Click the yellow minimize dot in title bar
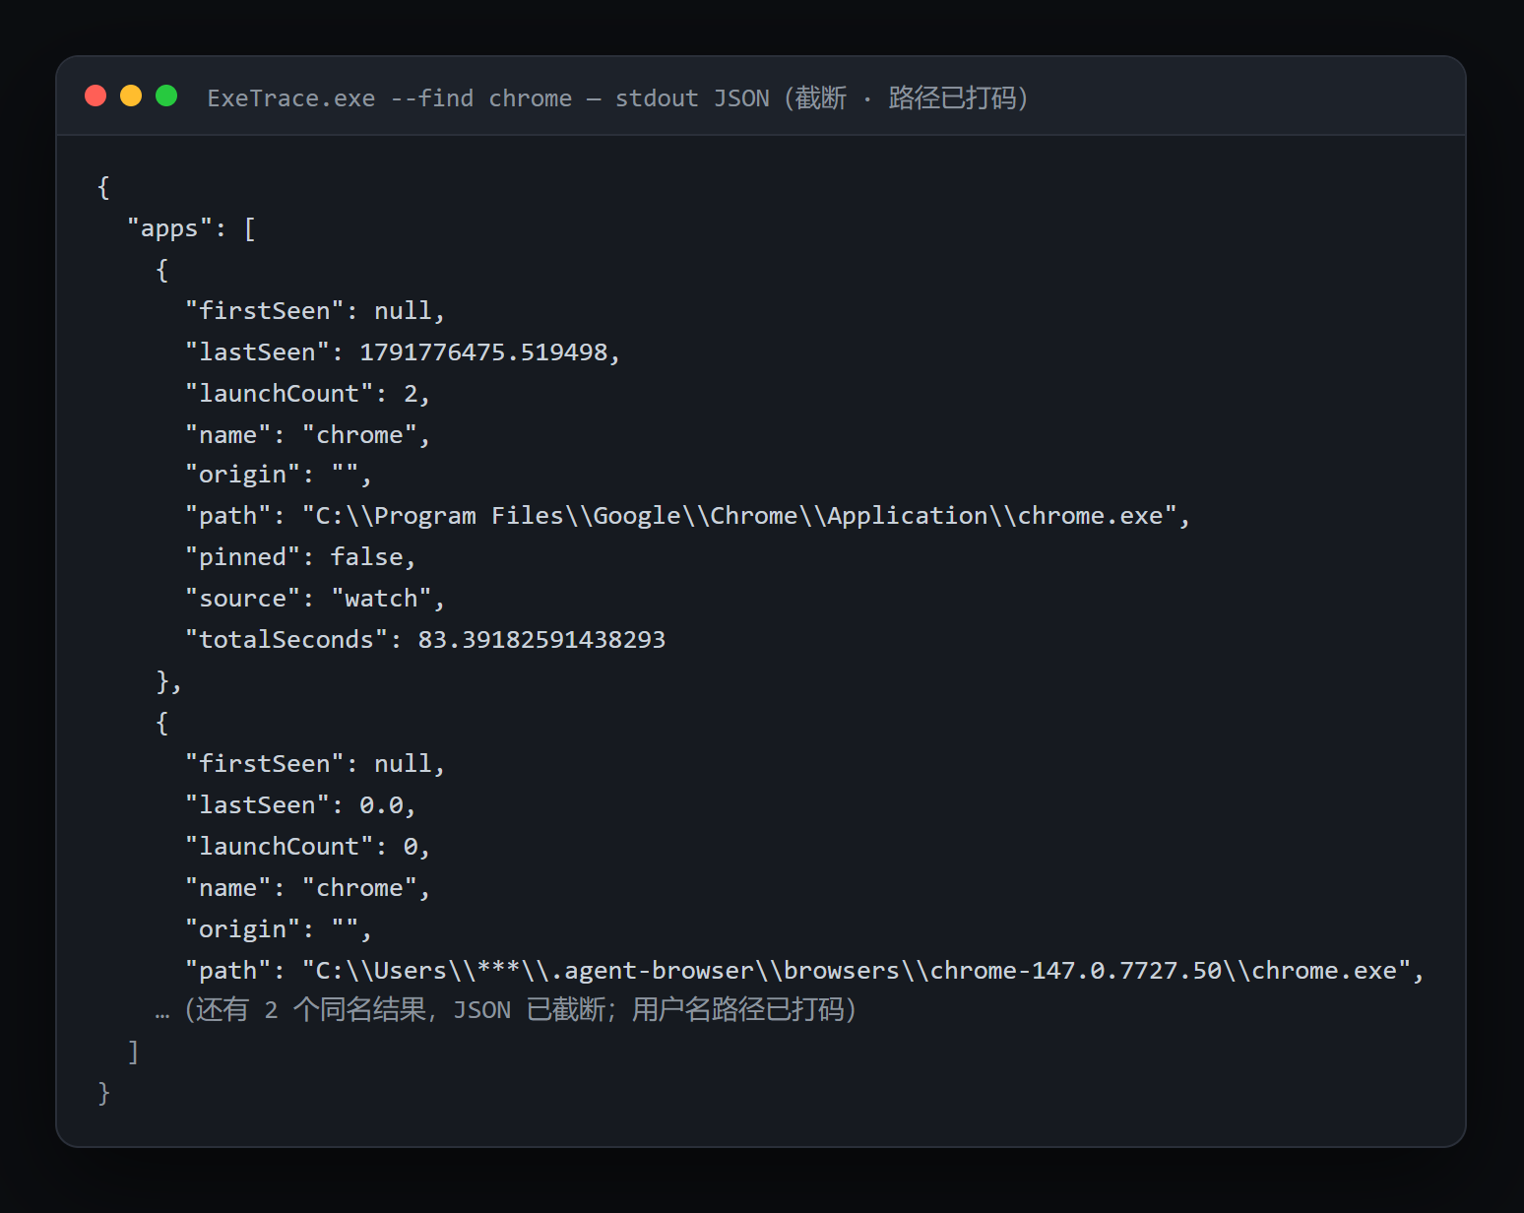This screenshot has height=1213, width=1524. [131, 96]
